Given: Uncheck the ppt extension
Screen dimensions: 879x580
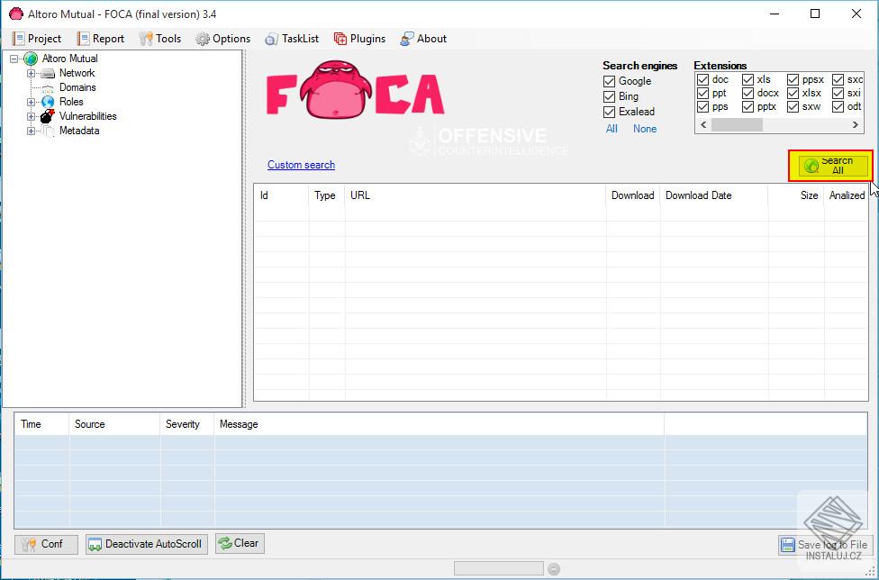Looking at the screenshot, I should pyautogui.click(x=703, y=93).
